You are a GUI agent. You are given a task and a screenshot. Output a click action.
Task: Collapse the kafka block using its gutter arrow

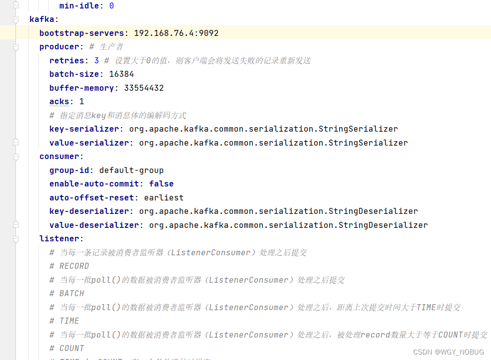[x=16, y=19]
